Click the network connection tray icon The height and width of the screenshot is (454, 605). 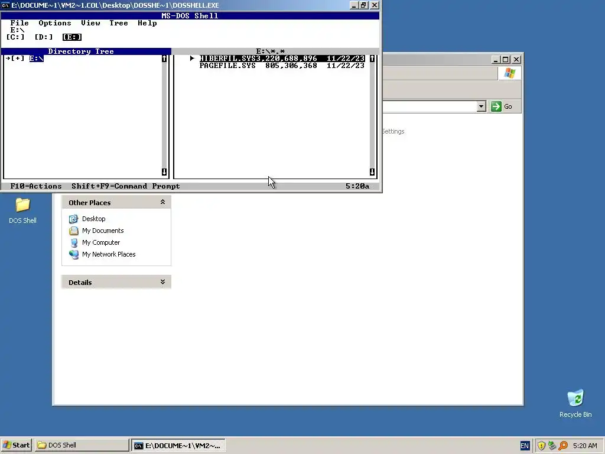(552, 446)
